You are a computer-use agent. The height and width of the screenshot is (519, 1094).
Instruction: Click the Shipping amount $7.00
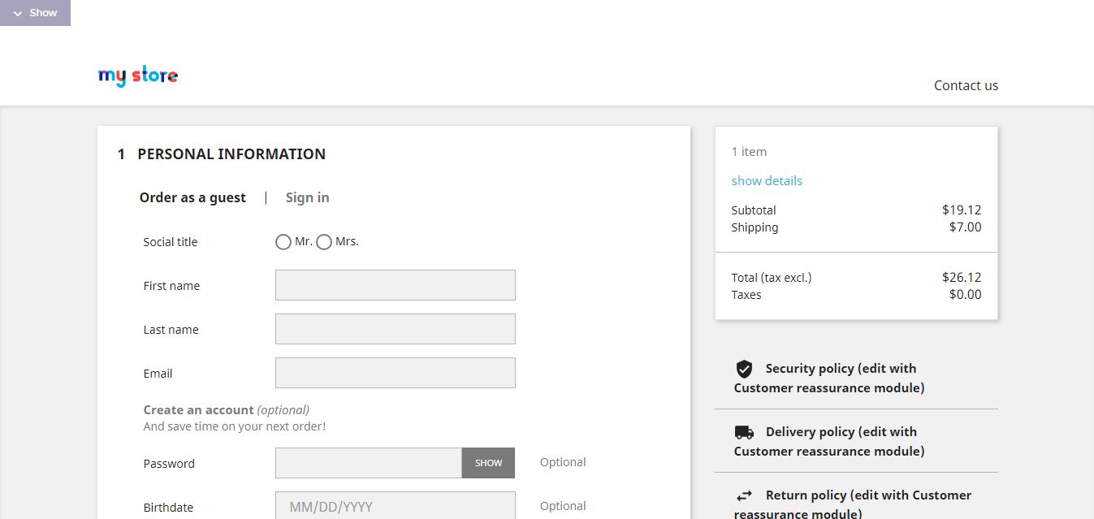tap(965, 227)
